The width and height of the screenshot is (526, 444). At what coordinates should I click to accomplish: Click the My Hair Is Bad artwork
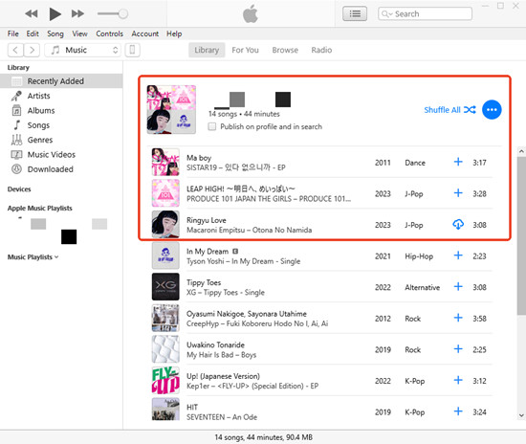point(165,349)
